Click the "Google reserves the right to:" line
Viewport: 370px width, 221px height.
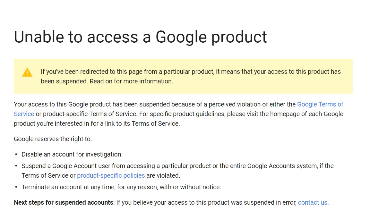[x=53, y=139]
